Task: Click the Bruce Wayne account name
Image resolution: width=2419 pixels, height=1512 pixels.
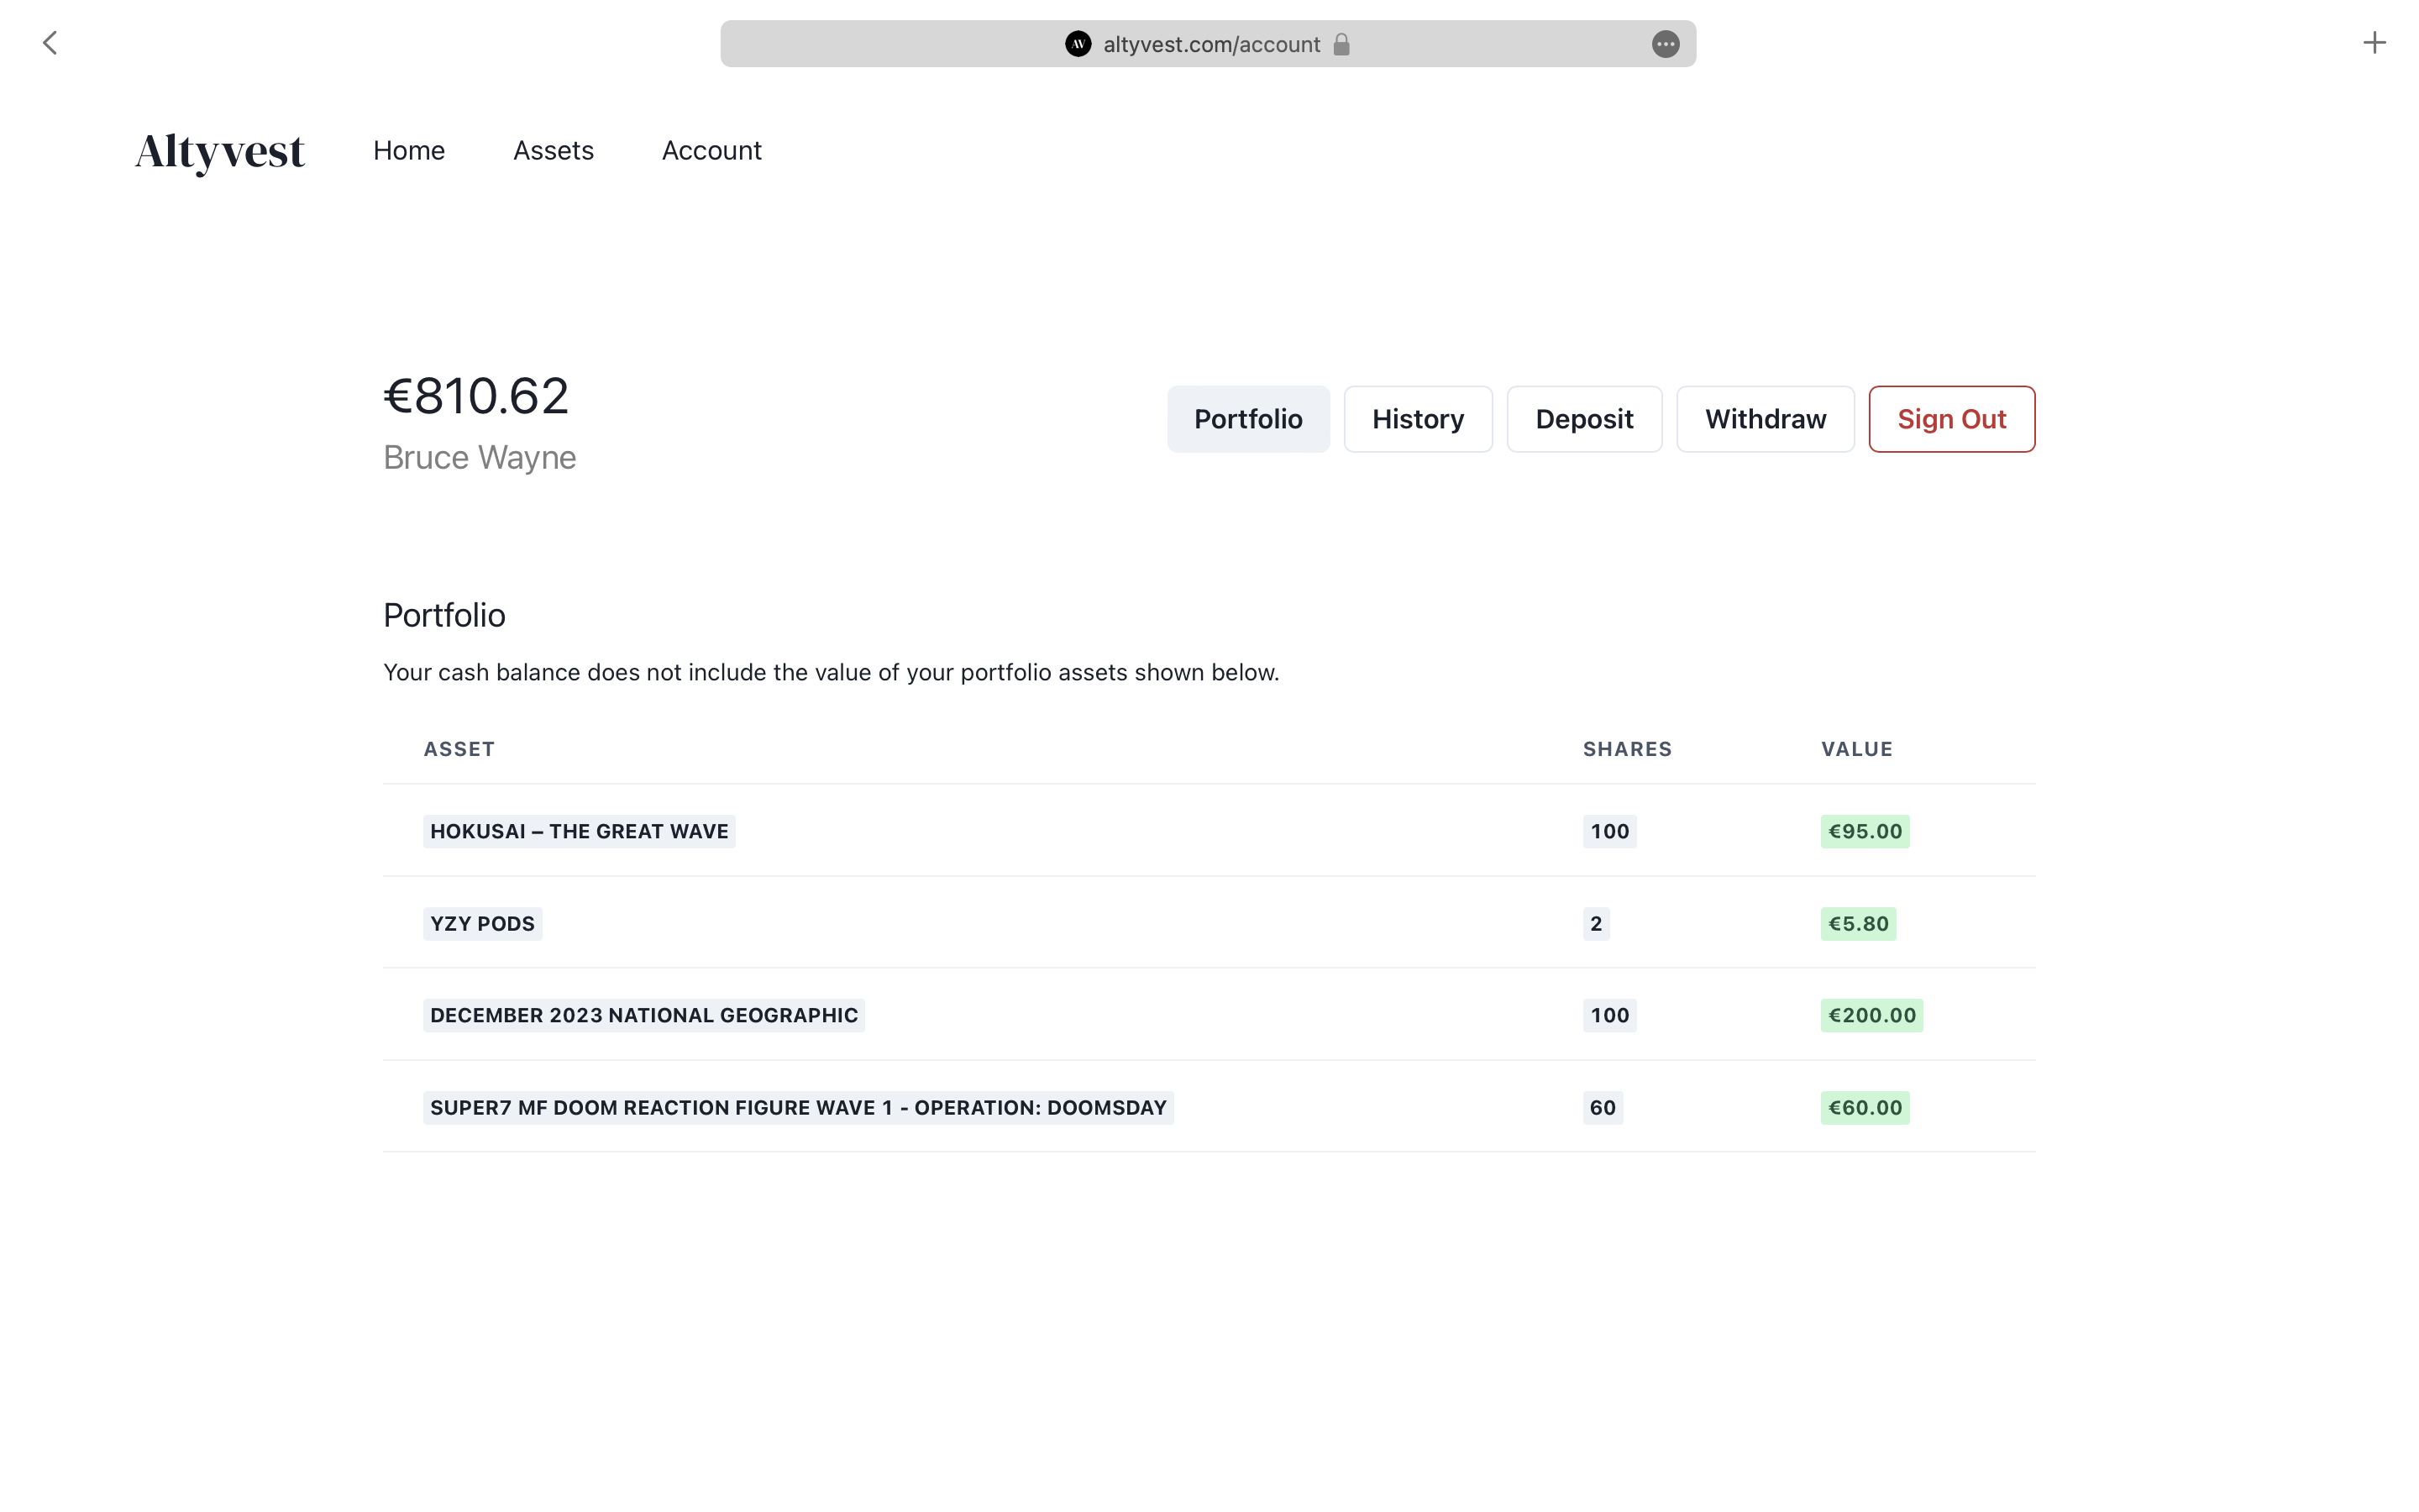Action: (480, 457)
